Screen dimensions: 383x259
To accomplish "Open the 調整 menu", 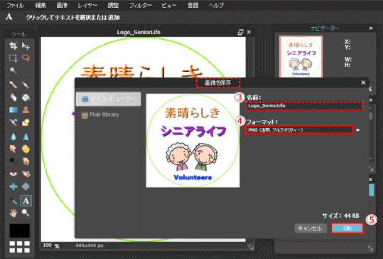I will click(x=113, y=6).
